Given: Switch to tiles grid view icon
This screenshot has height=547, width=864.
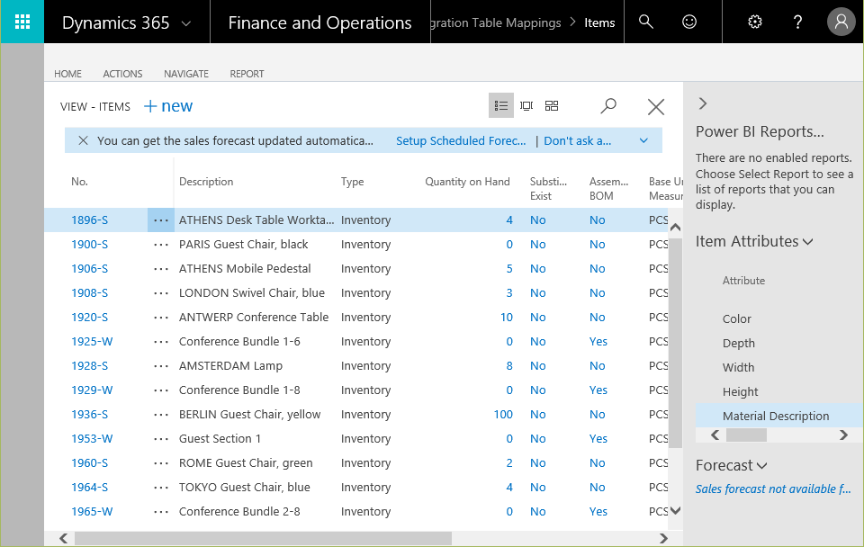Looking at the screenshot, I should [552, 105].
